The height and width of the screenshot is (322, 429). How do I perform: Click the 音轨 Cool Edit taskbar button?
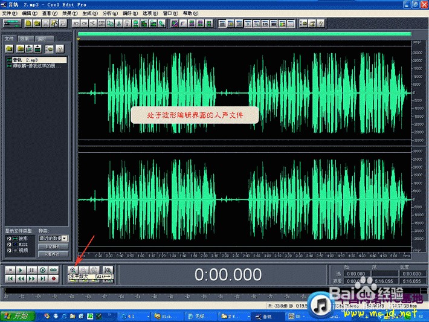tap(266, 317)
